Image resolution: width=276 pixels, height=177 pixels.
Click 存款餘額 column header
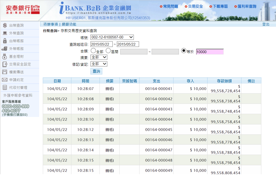225,81
